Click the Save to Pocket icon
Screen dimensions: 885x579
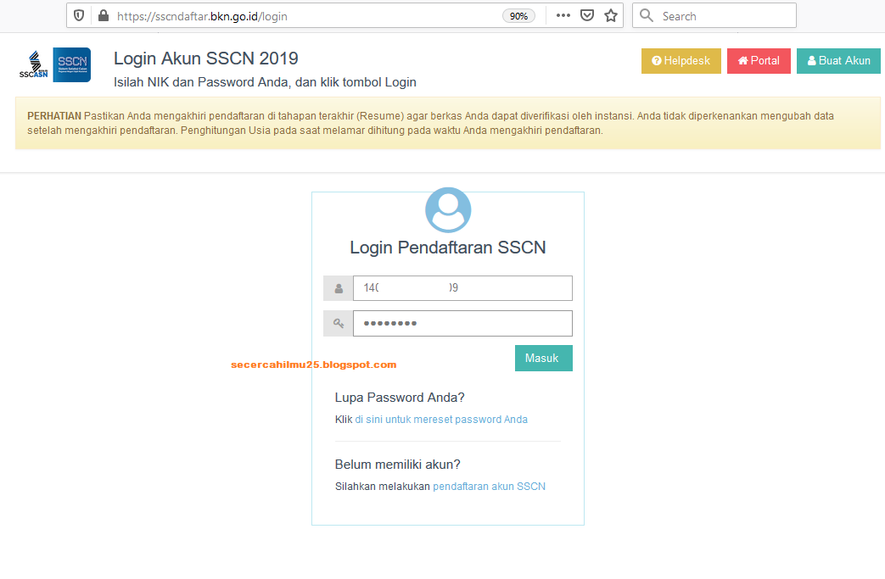(587, 16)
